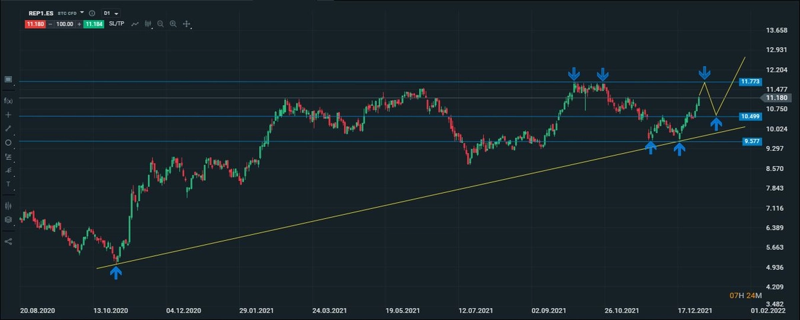Decrease volume with minus button
800x320 pixels.
(50, 24)
